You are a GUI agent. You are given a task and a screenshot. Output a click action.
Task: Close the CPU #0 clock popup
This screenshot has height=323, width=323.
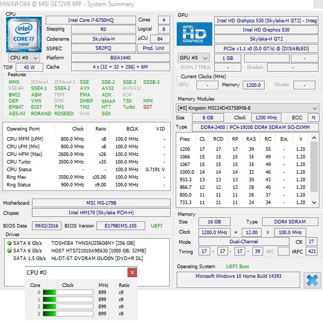coord(132,272)
